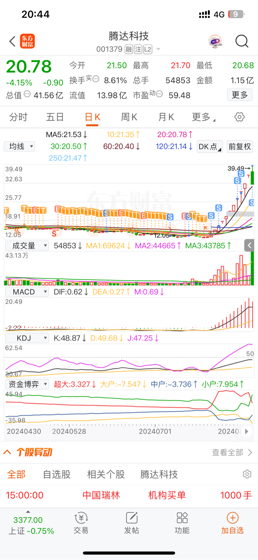Screen dimensions: 258x560
Task: Tap the current price 20.78
Action: click(x=29, y=67)
